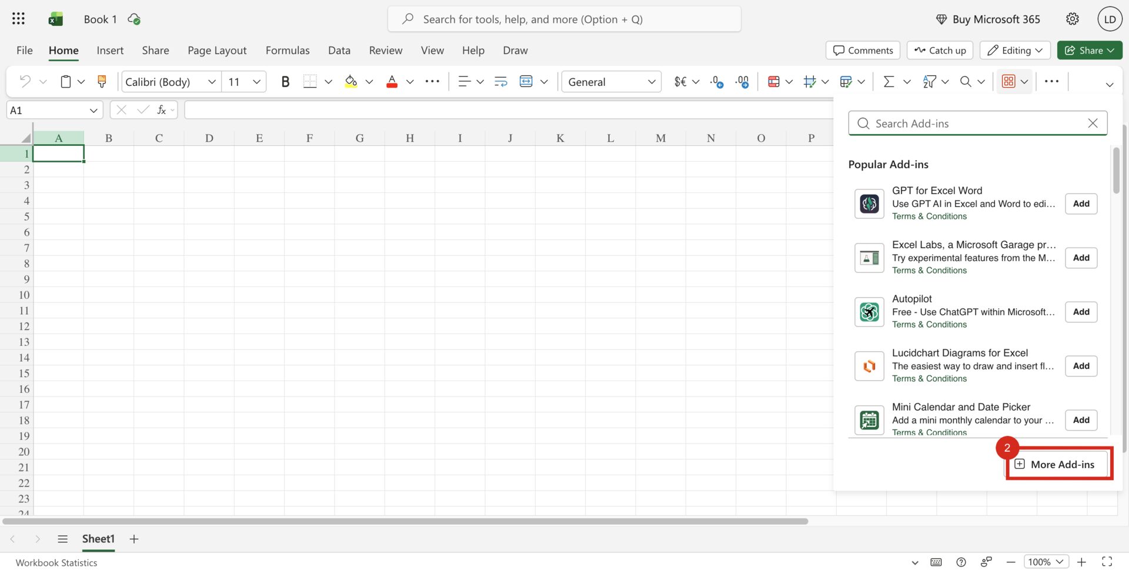This screenshot has height=570, width=1129.
Task: Open the all sheets list icon
Action: [63, 539]
